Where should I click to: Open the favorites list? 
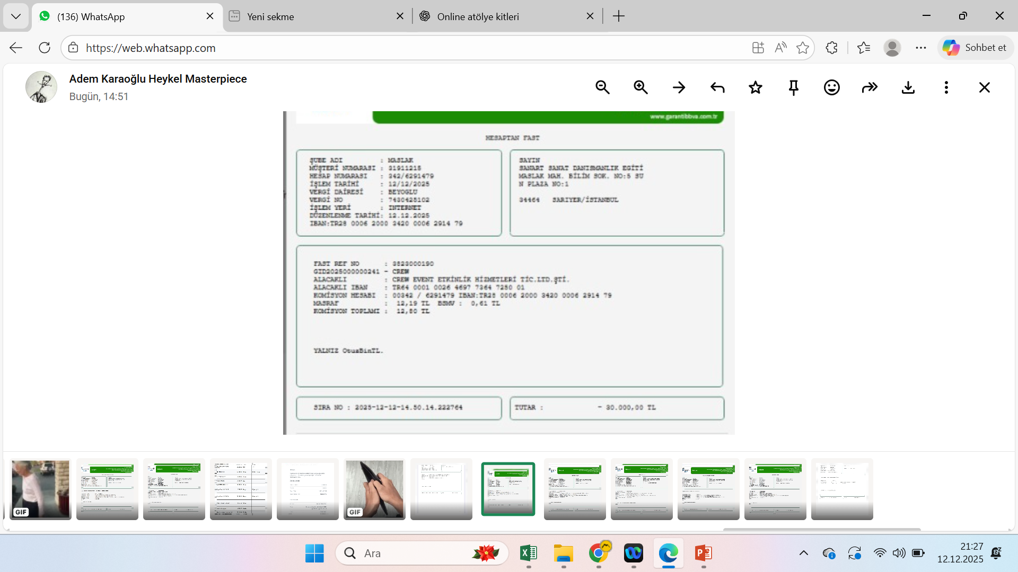pos(864,48)
